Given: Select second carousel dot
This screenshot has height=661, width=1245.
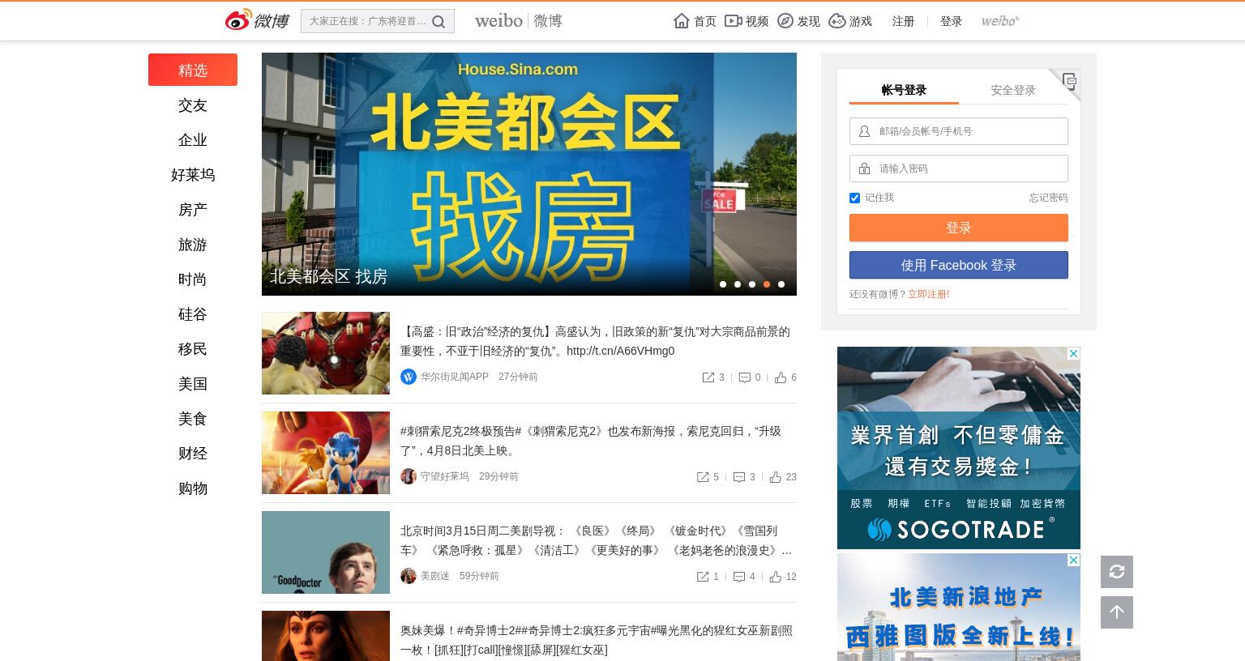Looking at the screenshot, I should tap(738, 284).
